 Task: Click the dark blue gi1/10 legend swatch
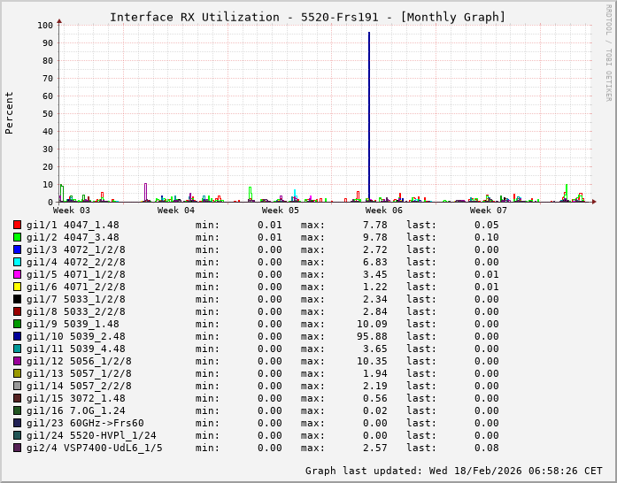click(17, 336)
